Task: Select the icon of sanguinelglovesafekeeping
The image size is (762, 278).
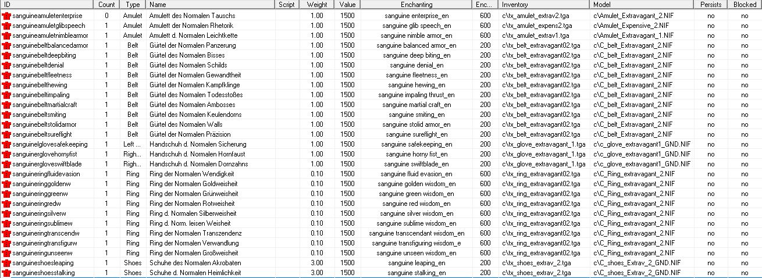Action: pyautogui.click(x=6, y=144)
